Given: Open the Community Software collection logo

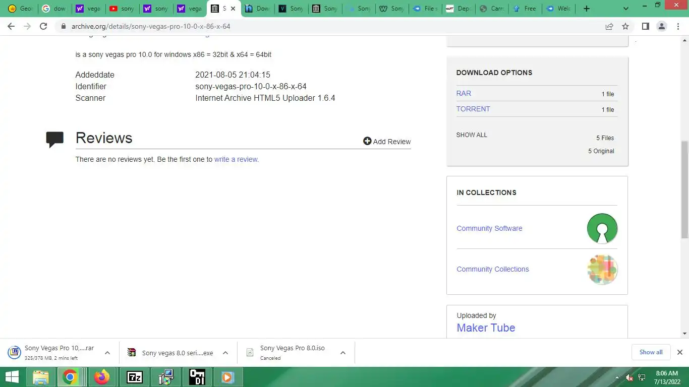Looking at the screenshot, I should (x=602, y=228).
